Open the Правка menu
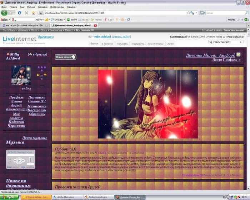The height and width of the screenshot is (200, 250). 13,7
